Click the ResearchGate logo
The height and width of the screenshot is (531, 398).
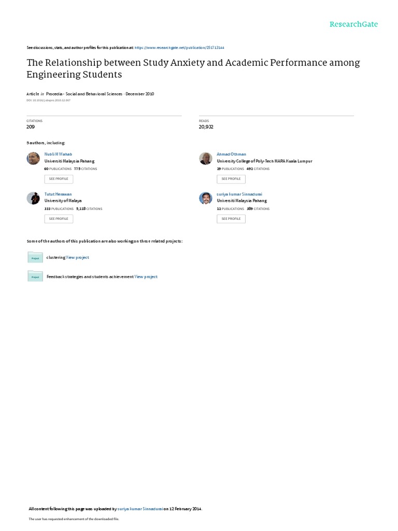click(354, 24)
